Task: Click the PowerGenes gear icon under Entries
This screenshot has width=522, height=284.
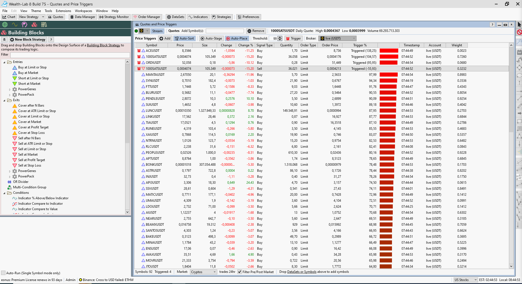Action: (15, 89)
